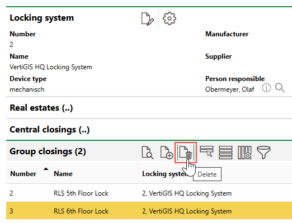Click the Obermeyer, Olaf person name
The image size is (292, 223).
click(229, 89)
